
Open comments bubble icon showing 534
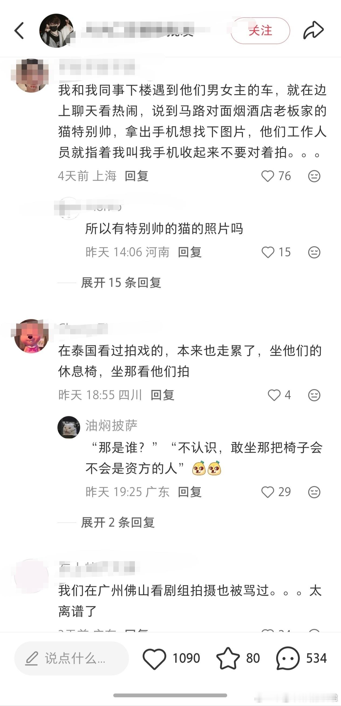(288, 658)
